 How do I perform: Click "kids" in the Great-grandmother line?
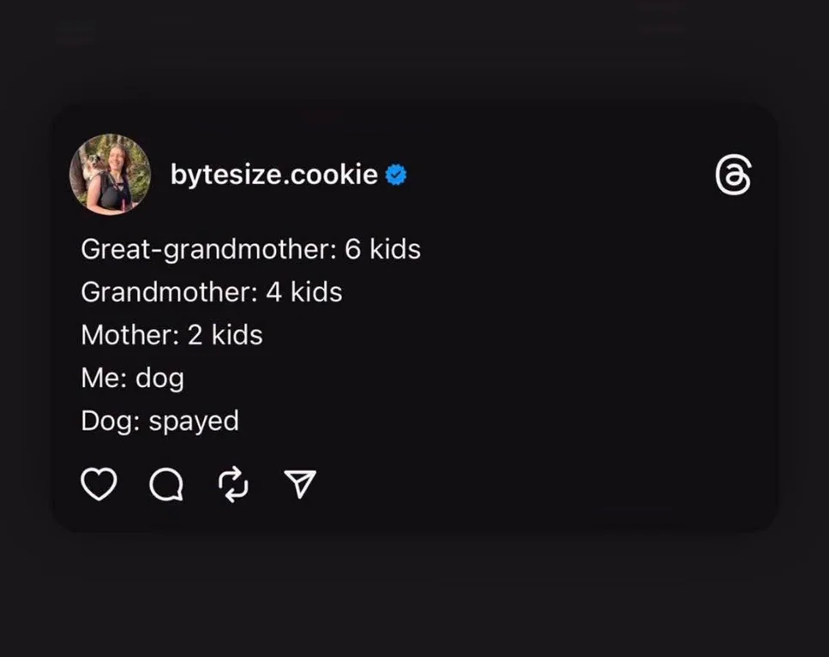tap(395, 249)
